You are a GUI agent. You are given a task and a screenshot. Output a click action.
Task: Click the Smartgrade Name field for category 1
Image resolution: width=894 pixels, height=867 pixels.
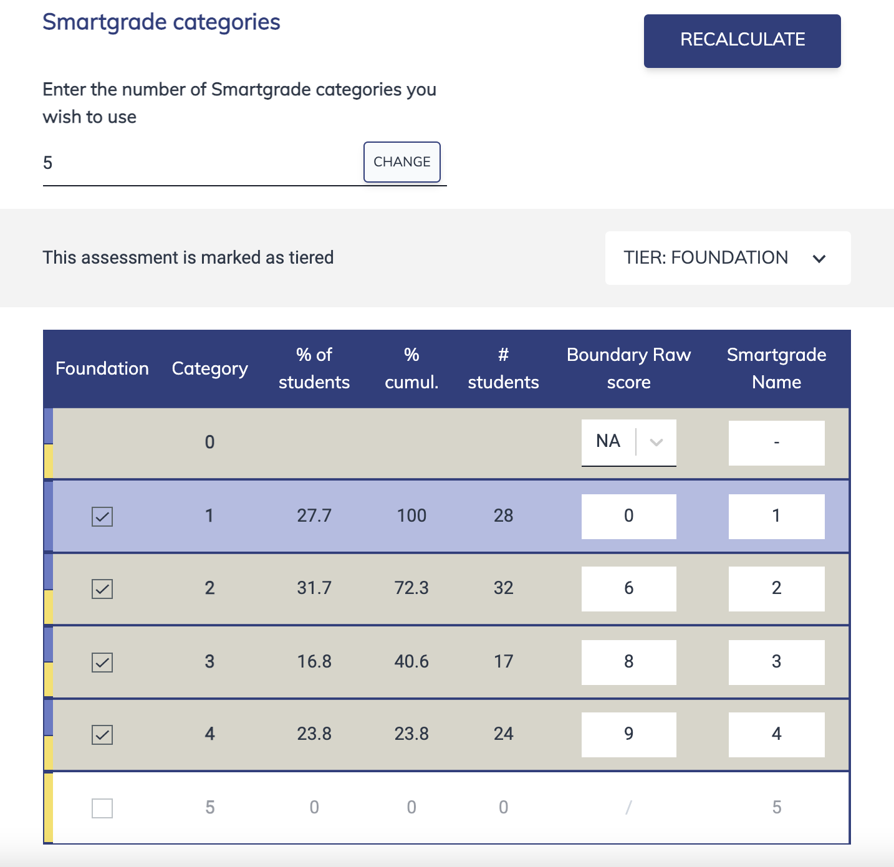tap(776, 516)
